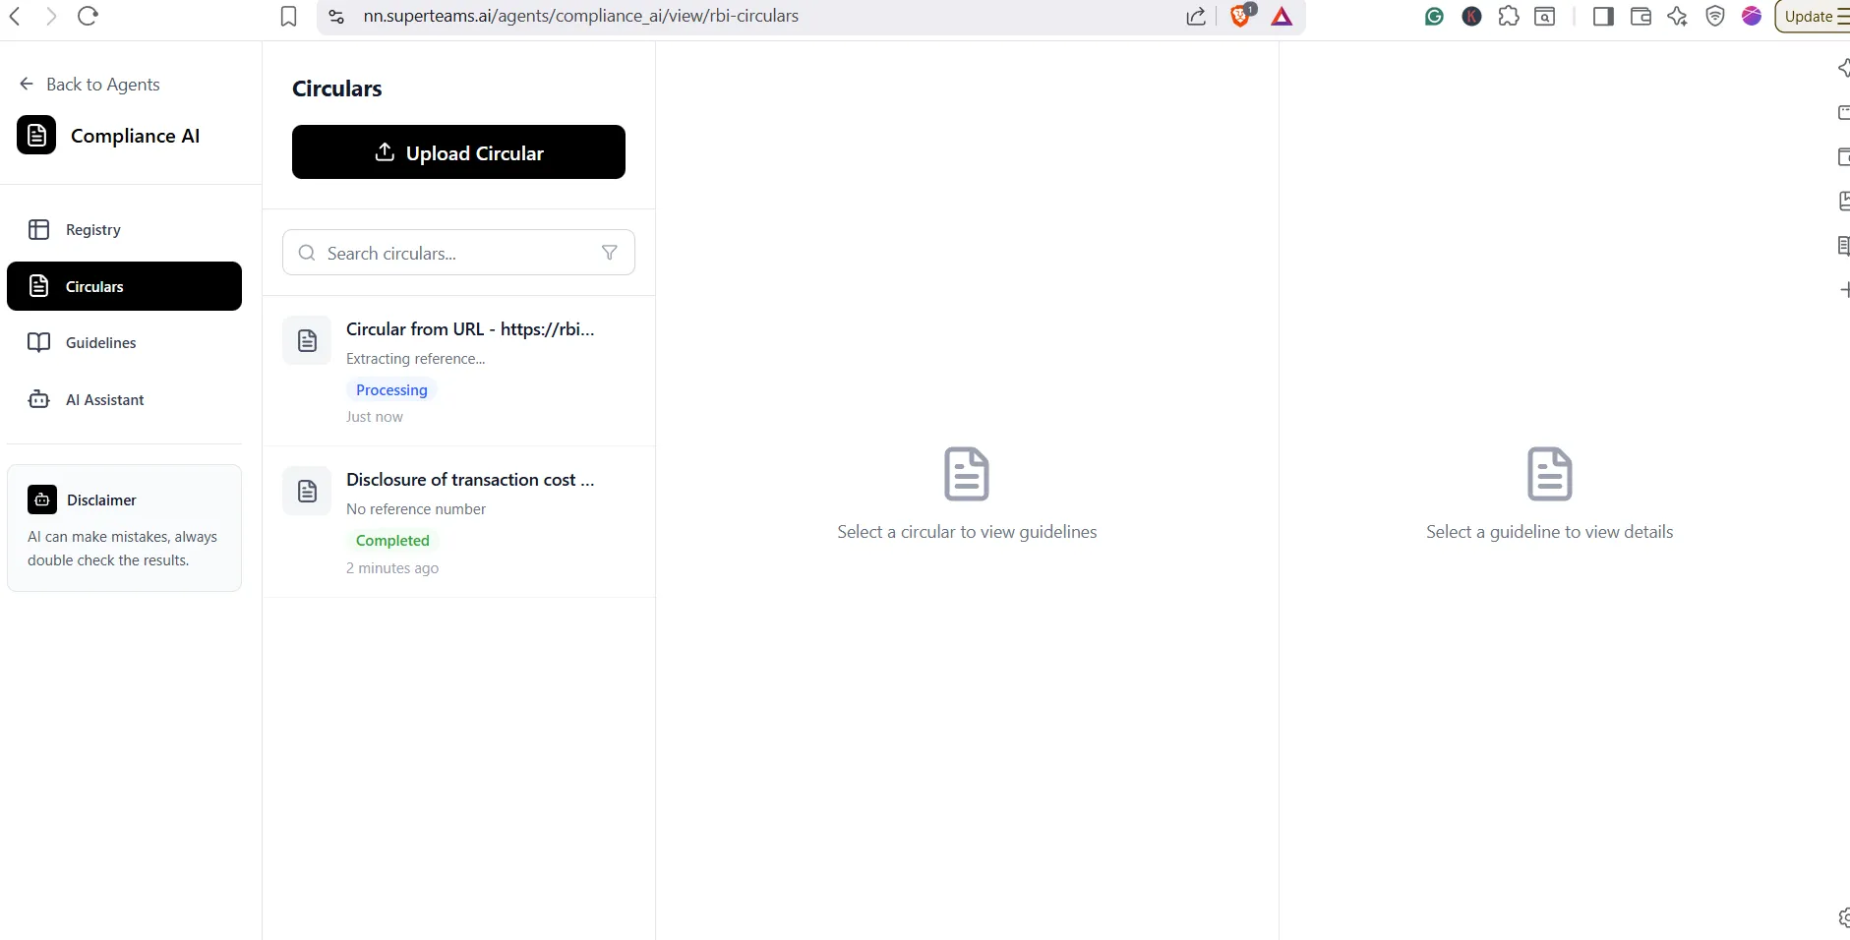Click the share icon in the address bar

(x=1195, y=16)
